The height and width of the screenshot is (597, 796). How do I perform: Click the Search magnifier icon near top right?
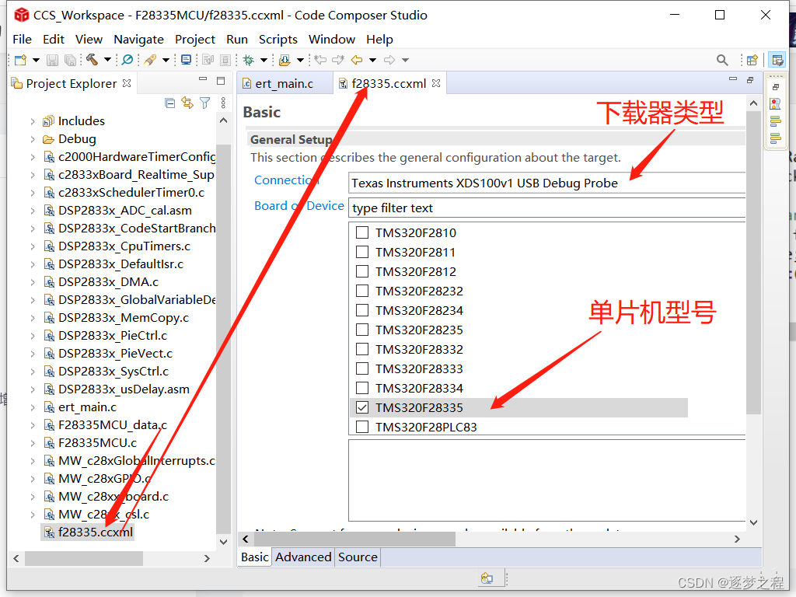(x=722, y=59)
